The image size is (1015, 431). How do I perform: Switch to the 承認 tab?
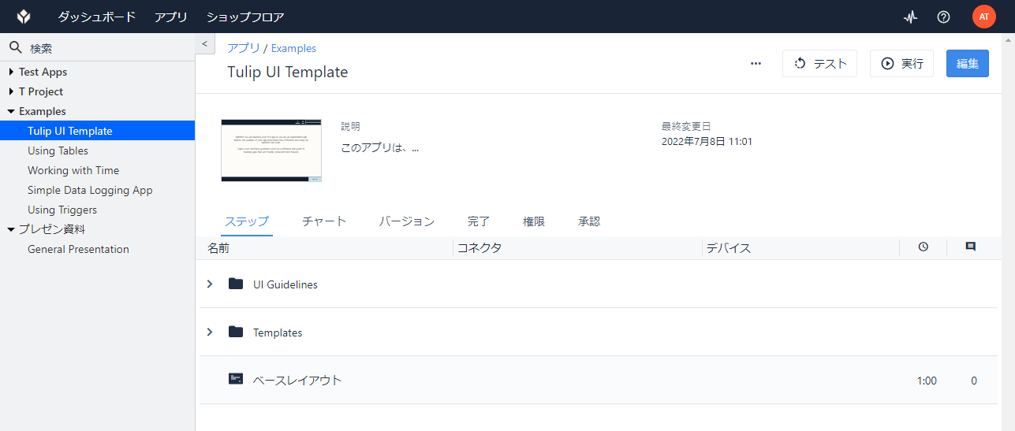pos(589,221)
